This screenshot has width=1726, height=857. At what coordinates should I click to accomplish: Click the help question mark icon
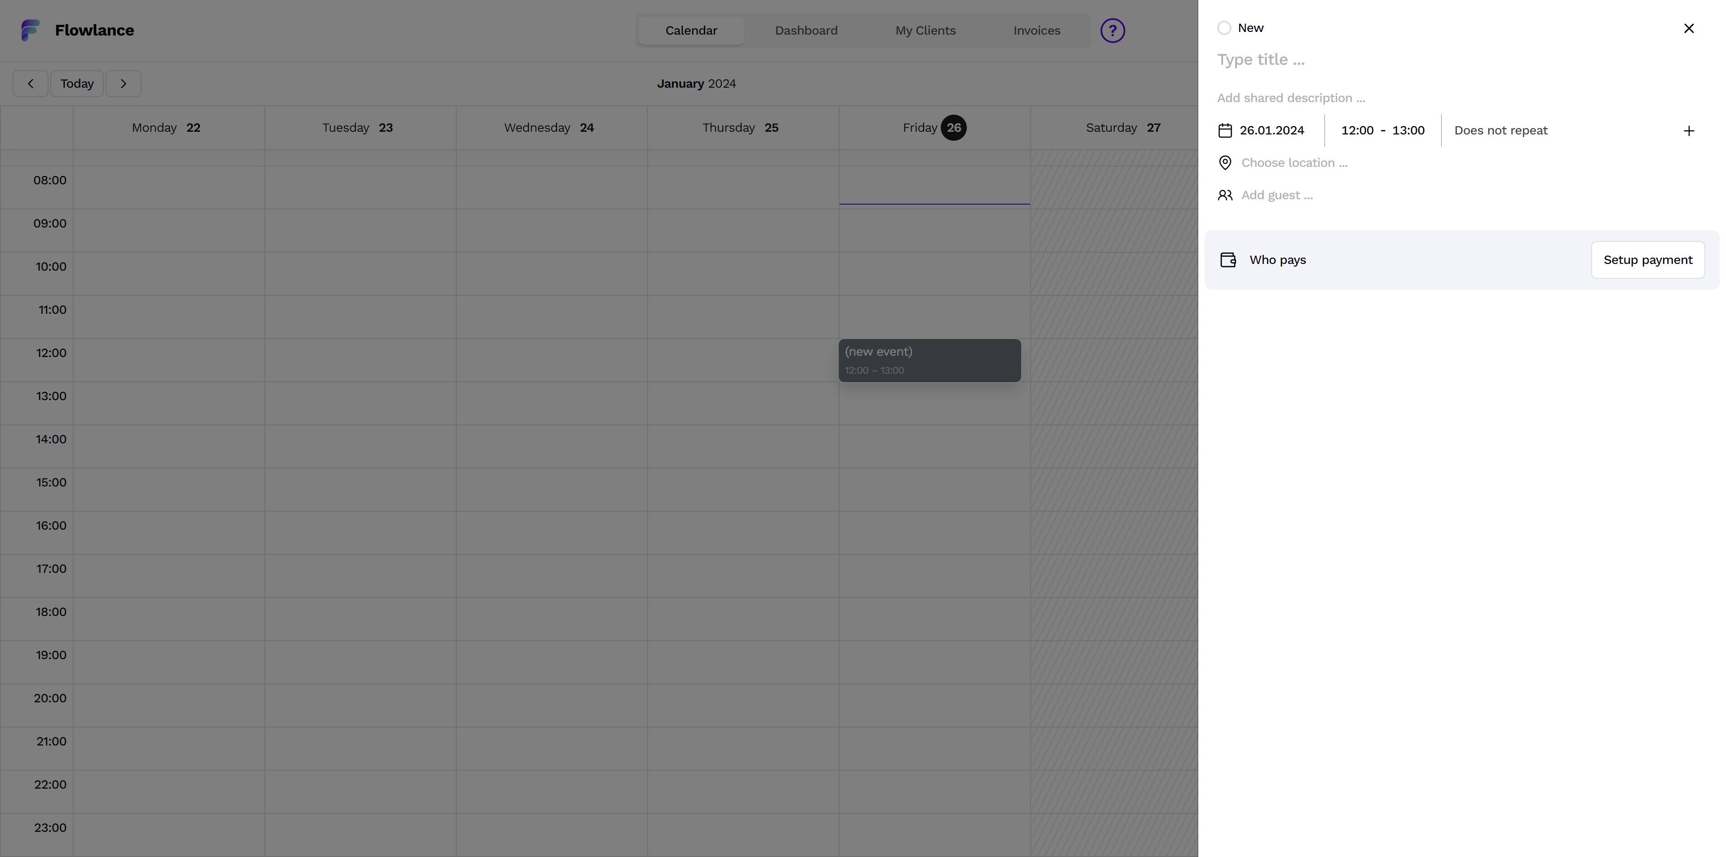point(1112,30)
